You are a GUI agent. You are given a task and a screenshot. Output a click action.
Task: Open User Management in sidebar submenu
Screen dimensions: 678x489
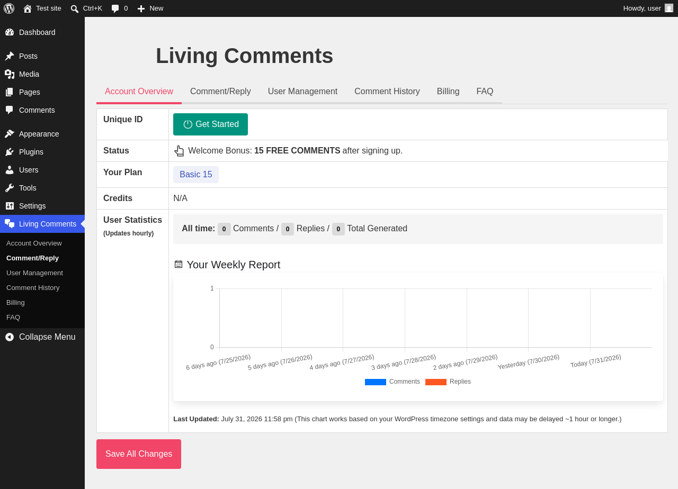pos(34,273)
